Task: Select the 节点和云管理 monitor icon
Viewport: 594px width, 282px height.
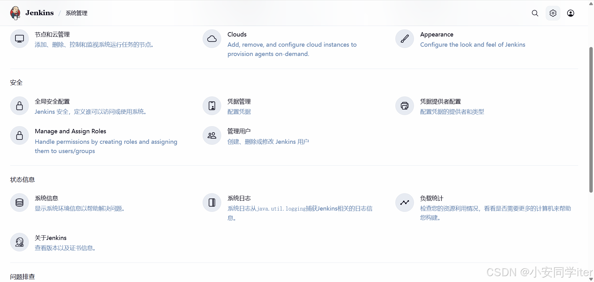Action: pyautogui.click(x=19, y=39)
